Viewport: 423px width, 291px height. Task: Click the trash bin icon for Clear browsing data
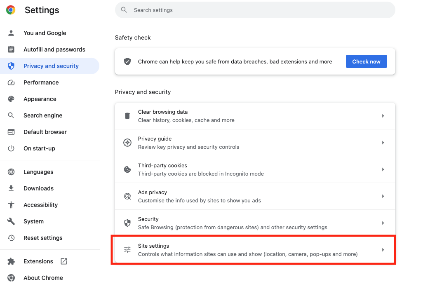pos(127,116)
